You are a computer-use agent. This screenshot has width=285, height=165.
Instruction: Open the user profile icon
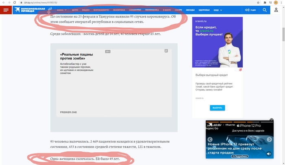click(276, 10)
